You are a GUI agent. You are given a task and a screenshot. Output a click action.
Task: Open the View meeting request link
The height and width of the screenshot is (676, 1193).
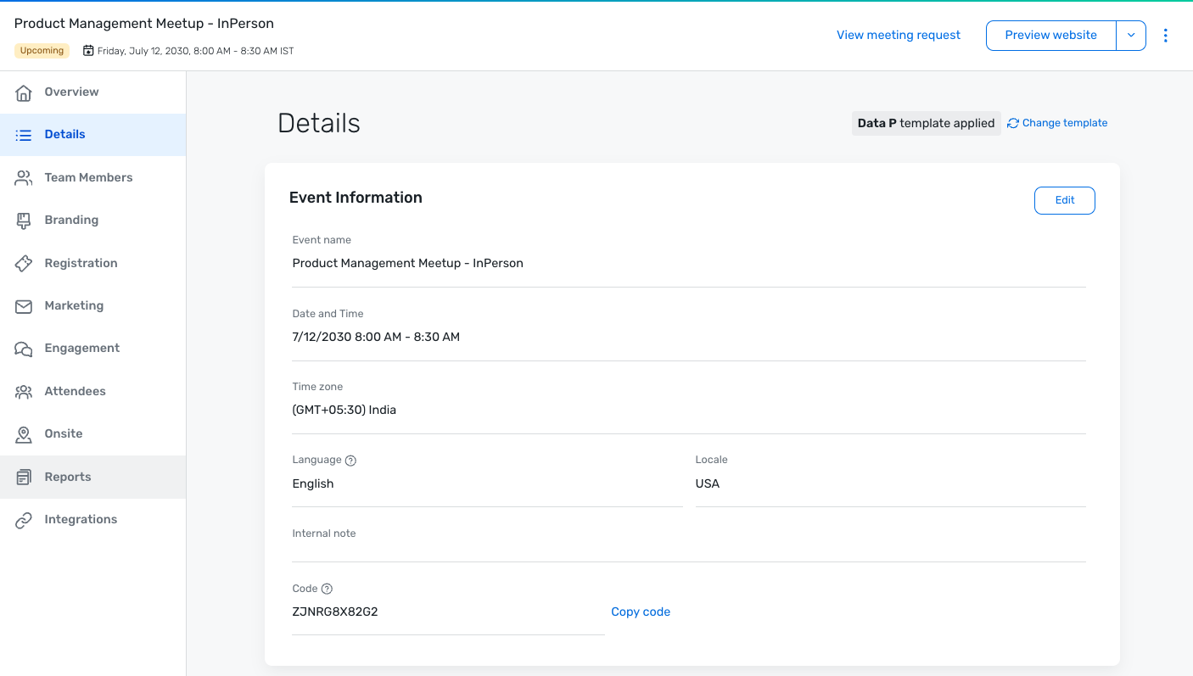(x=899, y=36)
